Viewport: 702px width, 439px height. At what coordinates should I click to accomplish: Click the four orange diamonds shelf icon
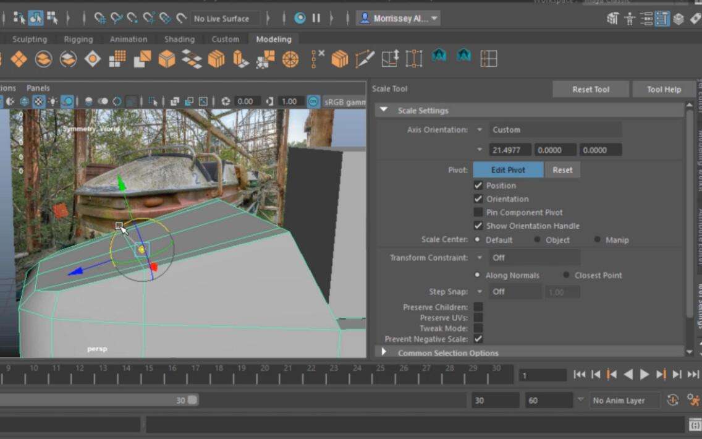[19, 59]
